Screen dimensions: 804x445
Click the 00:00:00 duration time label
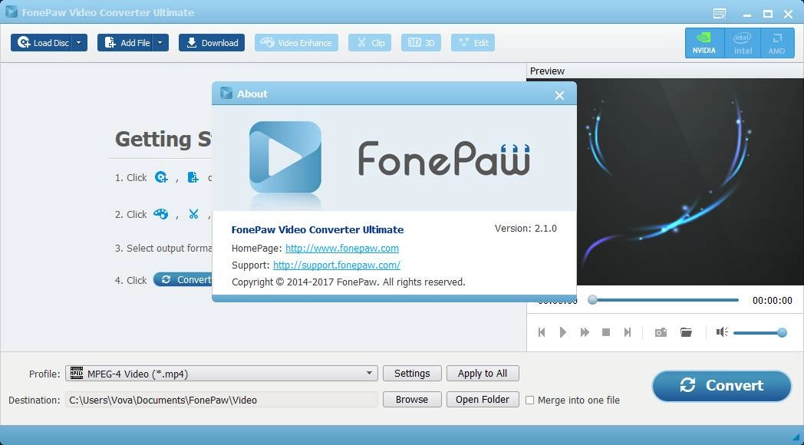tap(773, 301)
